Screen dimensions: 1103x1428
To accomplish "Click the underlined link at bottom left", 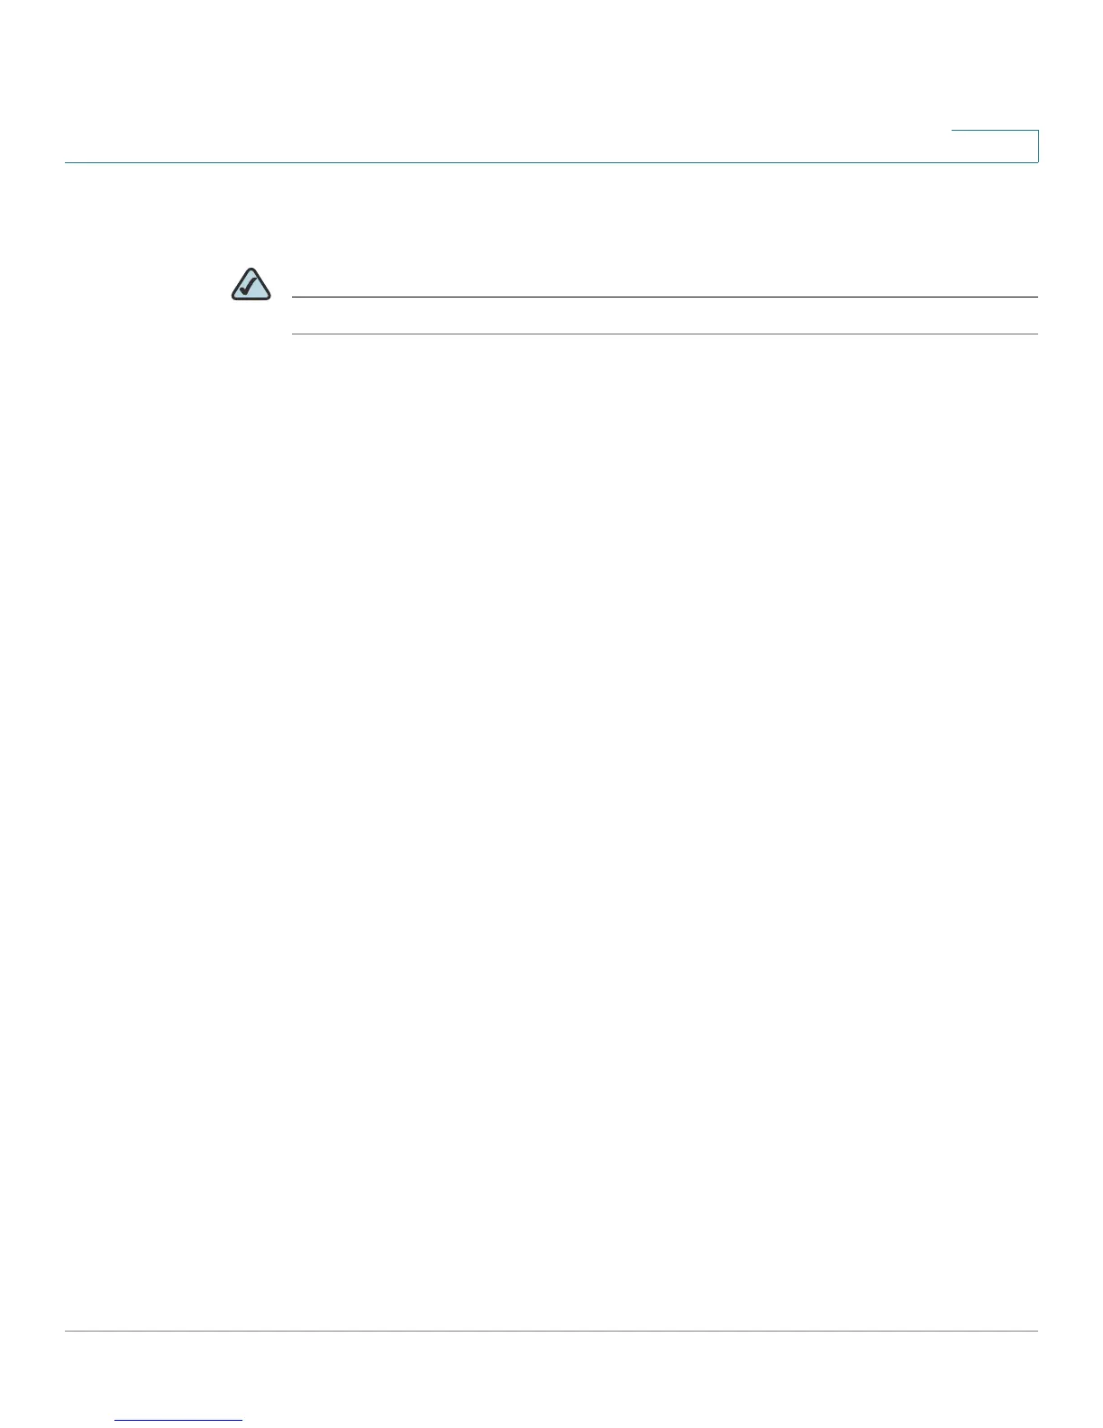I will point(179,1420).
